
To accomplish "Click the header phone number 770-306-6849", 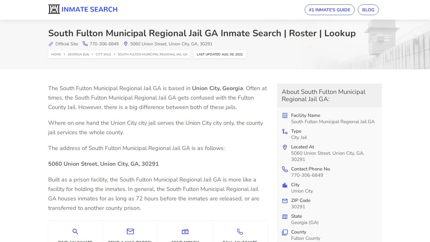I will click(x=104, y=44).
